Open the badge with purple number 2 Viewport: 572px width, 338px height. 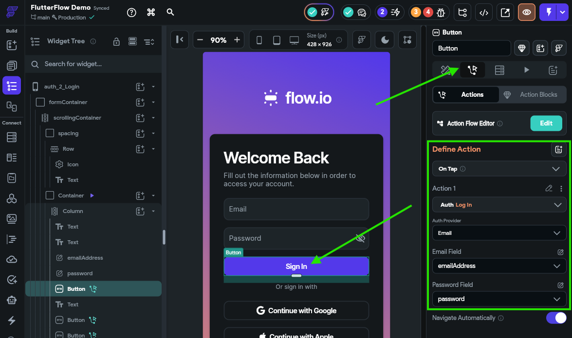[x=382, y=12]
